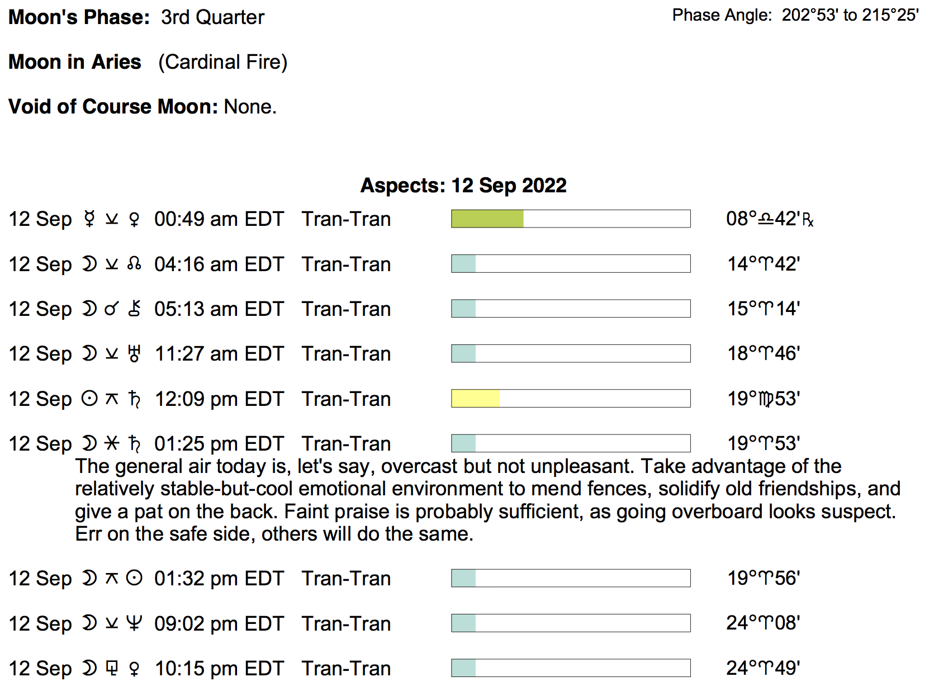Viewport: 929px width, 691px height.
Task: Select the Chiron glyph in the 05:13 am row
Action: (134, 309)
